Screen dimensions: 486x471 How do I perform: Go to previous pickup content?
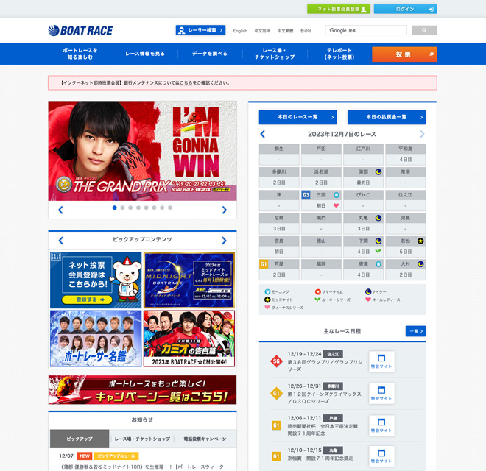tap(60, 241)
